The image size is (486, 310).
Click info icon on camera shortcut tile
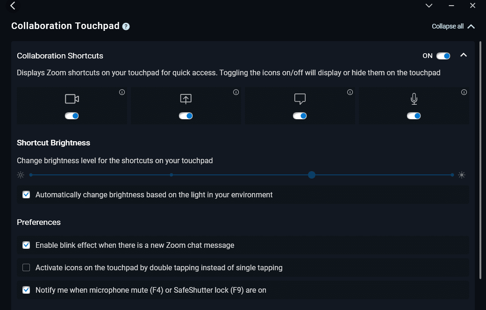coord(122,92)
